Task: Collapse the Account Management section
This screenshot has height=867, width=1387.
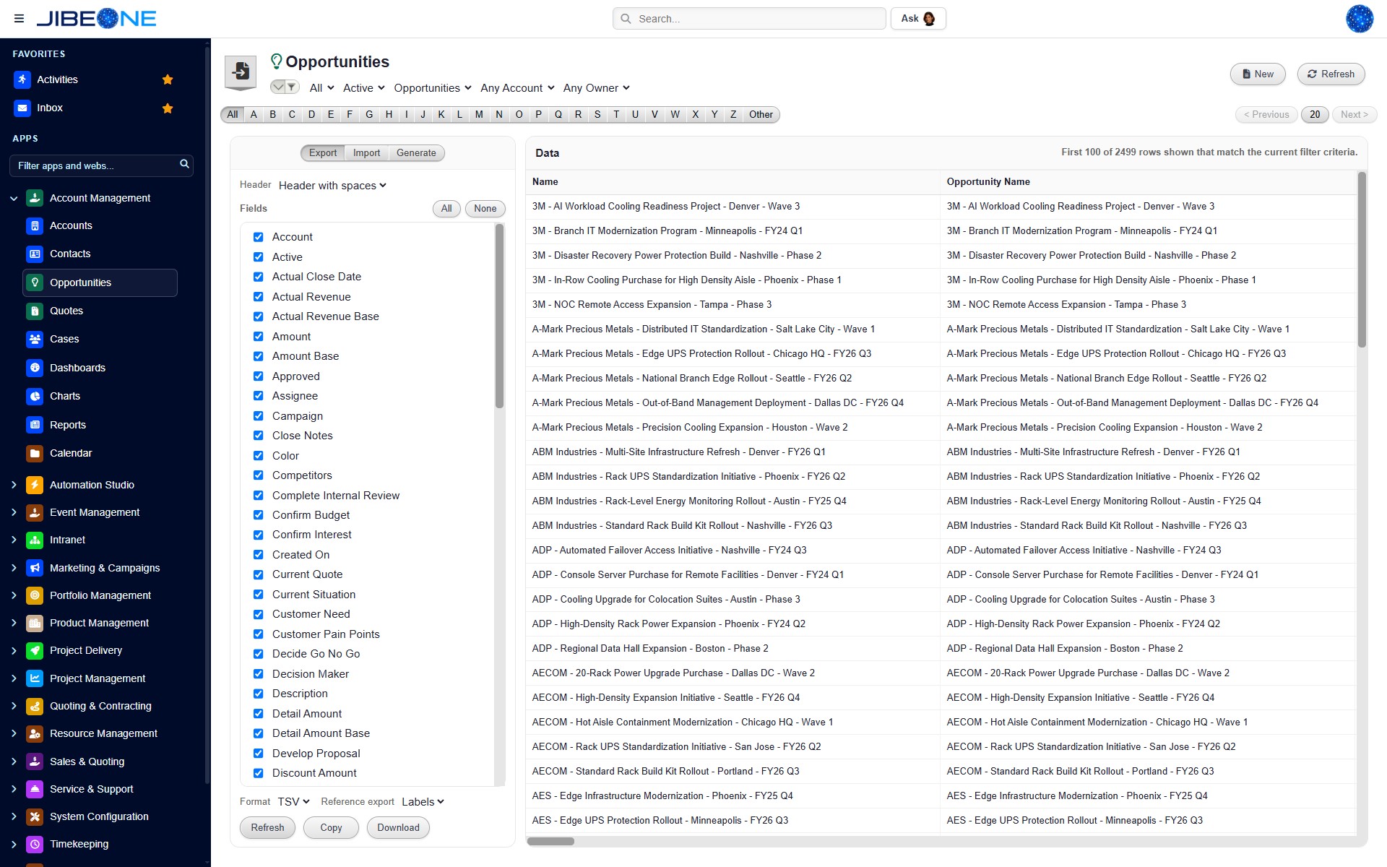Action: pyautogui.click(x=14, y=198)
